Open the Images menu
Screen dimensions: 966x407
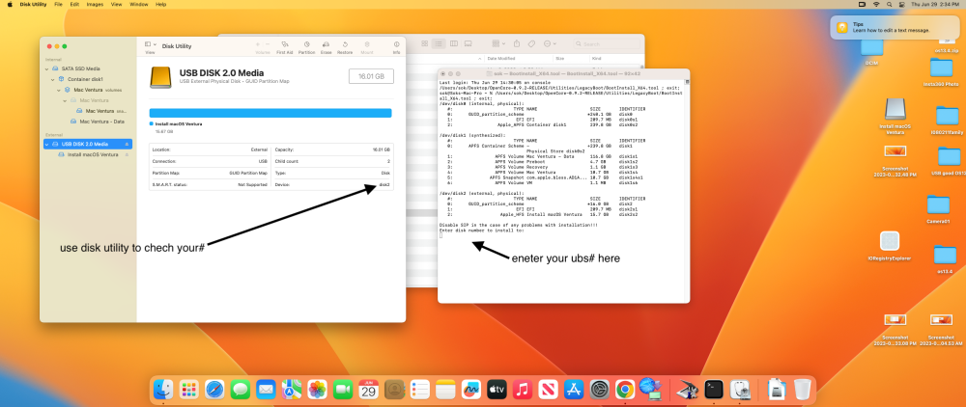pyautogui.click(x=95, y=4)
